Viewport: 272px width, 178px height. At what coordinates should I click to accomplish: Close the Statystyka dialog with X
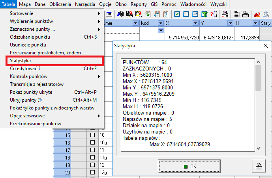point(266,46)
